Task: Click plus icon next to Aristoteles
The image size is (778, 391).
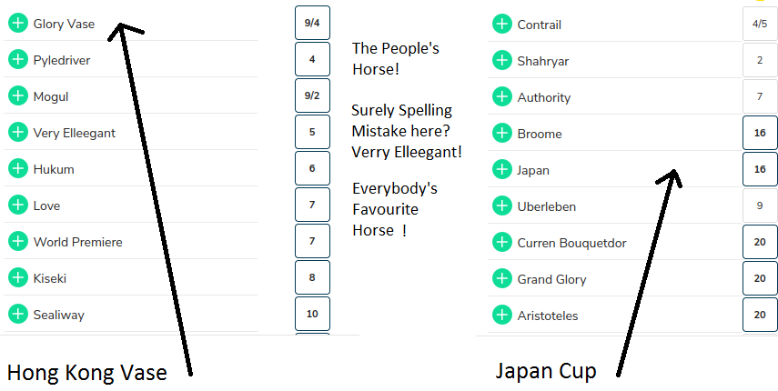Action: click(502, 316)
